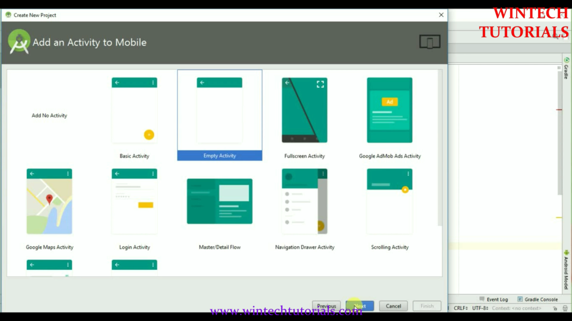Click the Scrolling Activity label

pos(389,247)
